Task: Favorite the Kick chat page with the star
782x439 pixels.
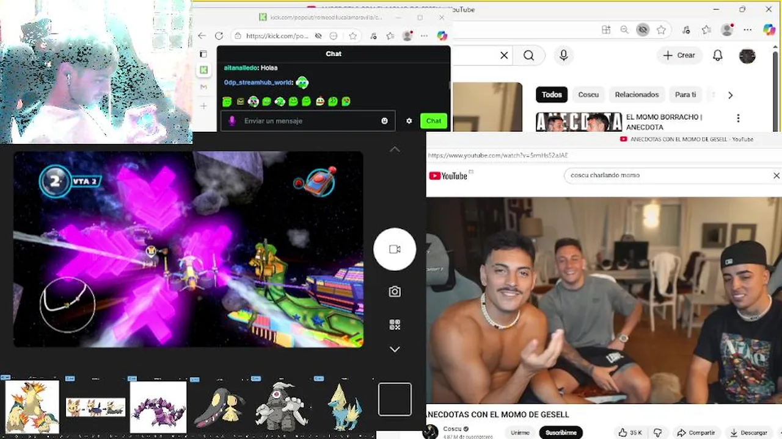Action: click(353, 36)
